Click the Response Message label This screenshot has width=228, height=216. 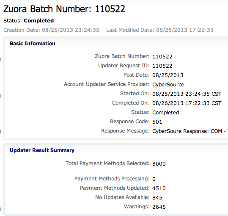[x=125, y=131]
